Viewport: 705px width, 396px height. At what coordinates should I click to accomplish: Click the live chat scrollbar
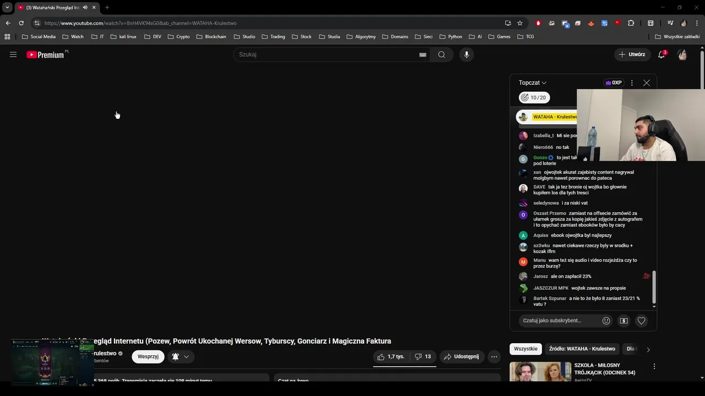[x=654, y=287]
